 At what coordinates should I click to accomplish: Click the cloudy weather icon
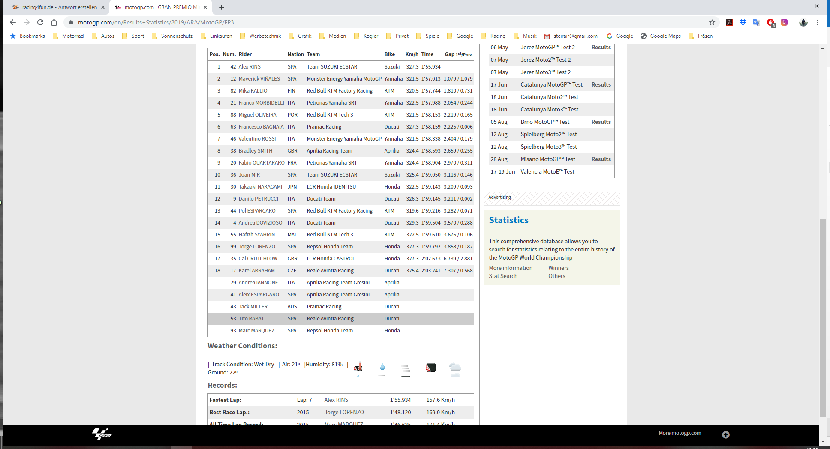click(455, 368)
